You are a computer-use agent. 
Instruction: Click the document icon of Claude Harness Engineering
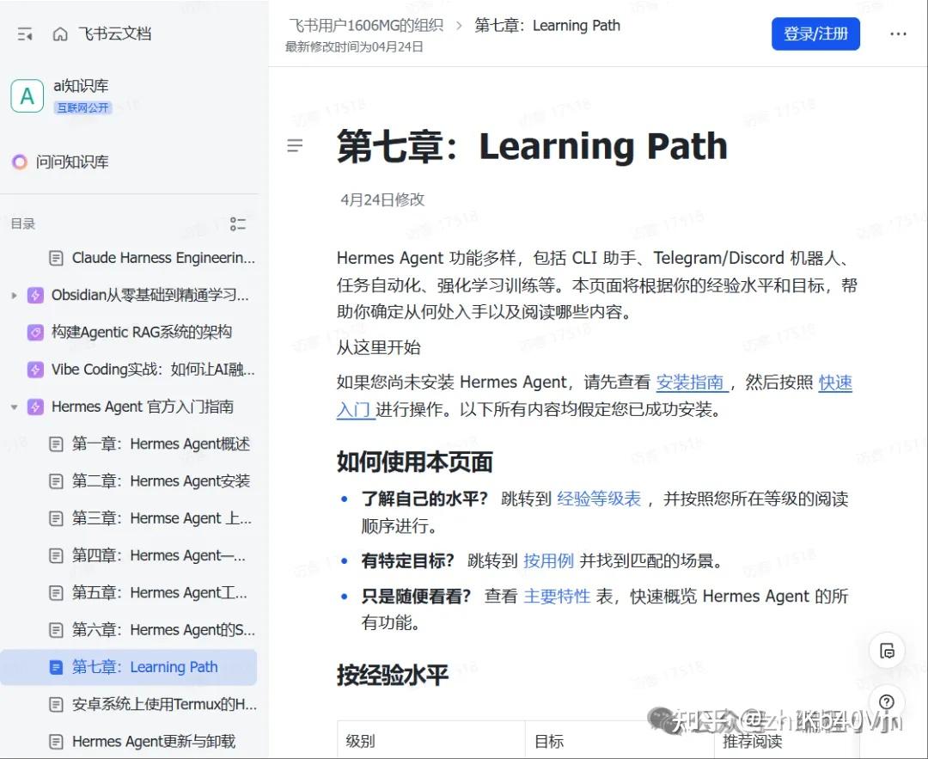56,258
